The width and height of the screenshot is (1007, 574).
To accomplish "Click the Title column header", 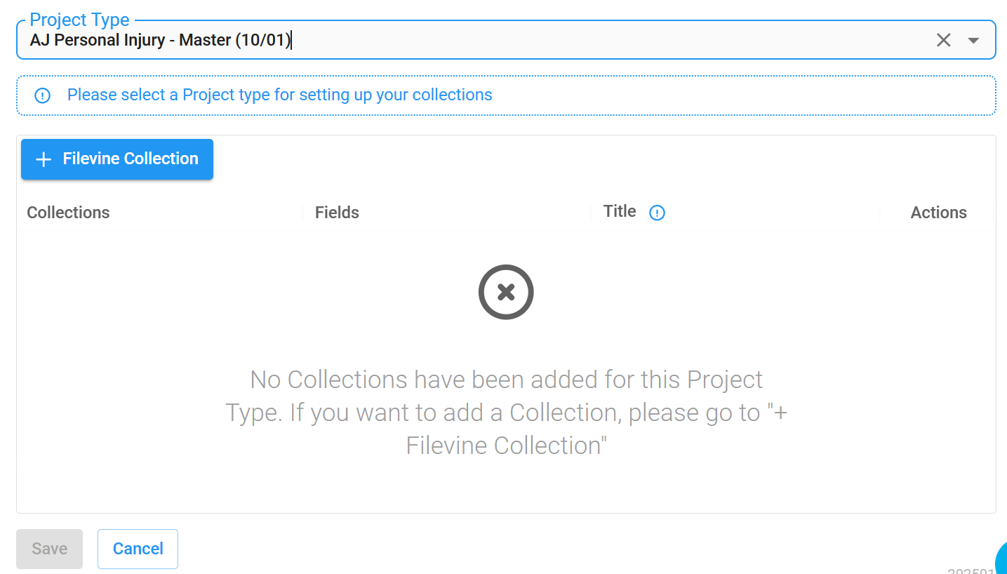I will tap(620, 211).
